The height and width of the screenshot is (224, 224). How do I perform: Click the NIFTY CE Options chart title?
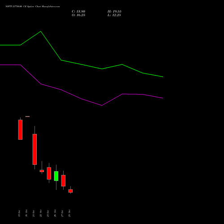[x=33, y=7]
